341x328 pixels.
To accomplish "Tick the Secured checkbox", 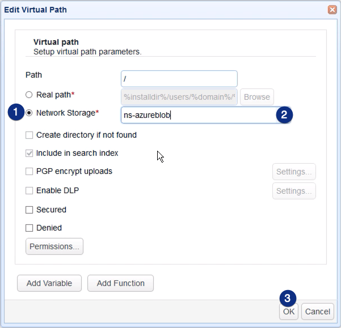I will click(x=29, y=210).
